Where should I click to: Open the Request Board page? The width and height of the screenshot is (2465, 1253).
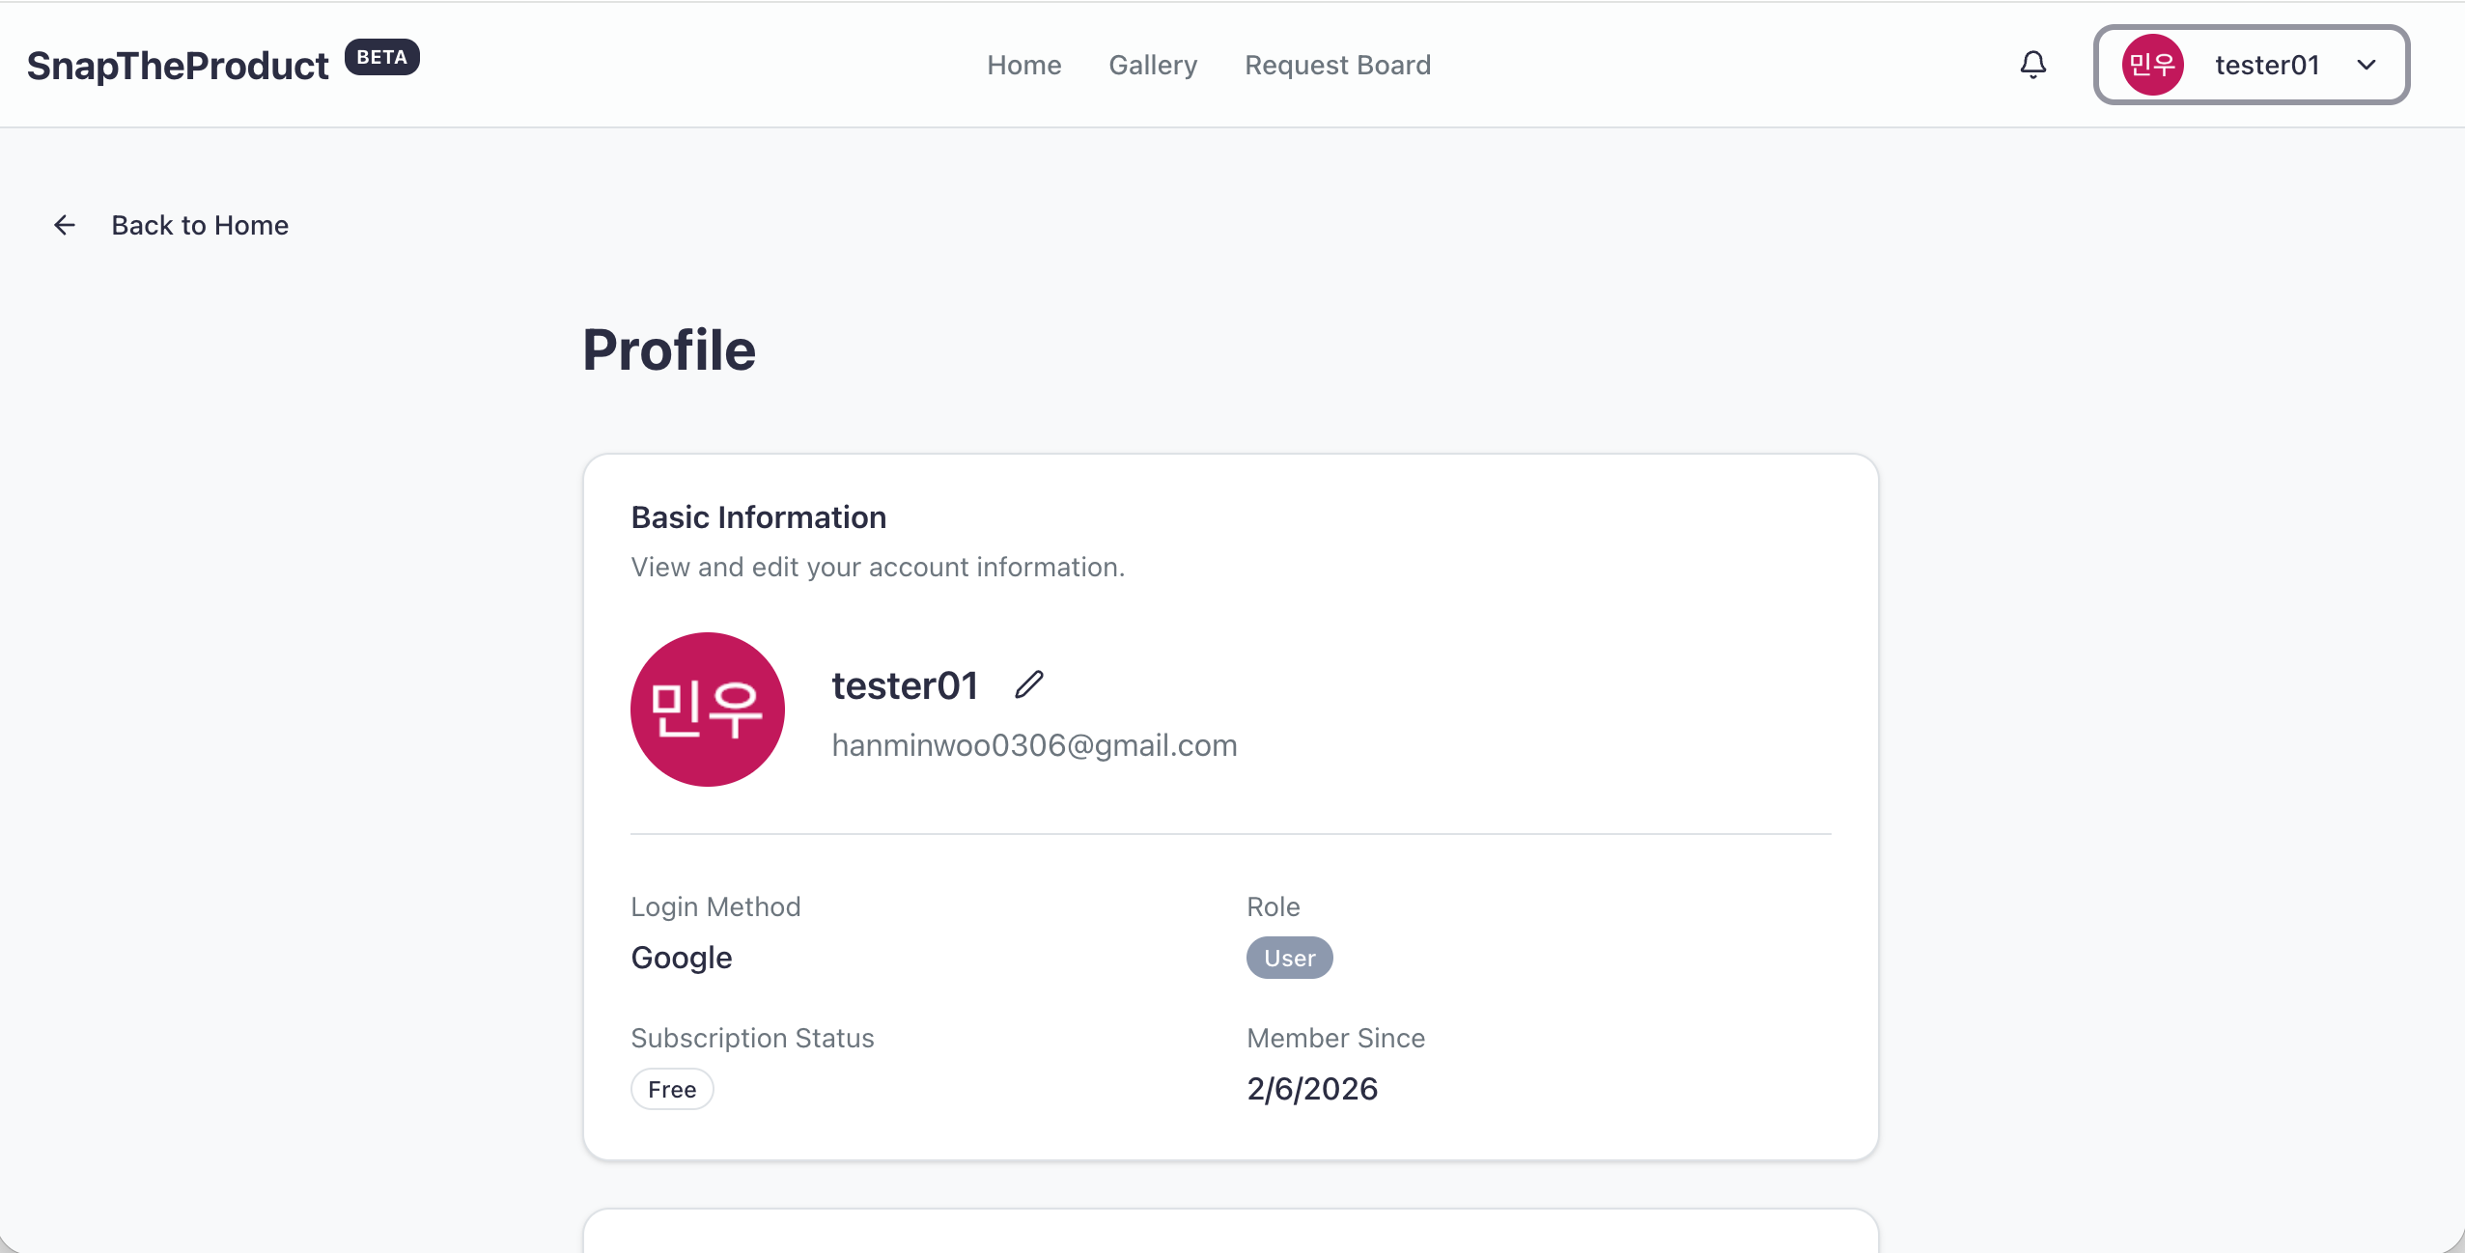1337,65
